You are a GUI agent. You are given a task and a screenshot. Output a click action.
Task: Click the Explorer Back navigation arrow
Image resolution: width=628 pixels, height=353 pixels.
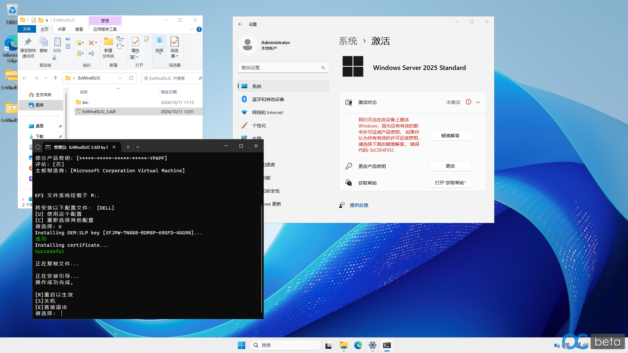25,78
